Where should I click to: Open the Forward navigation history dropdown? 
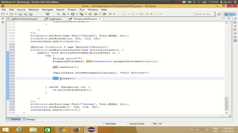160,14
